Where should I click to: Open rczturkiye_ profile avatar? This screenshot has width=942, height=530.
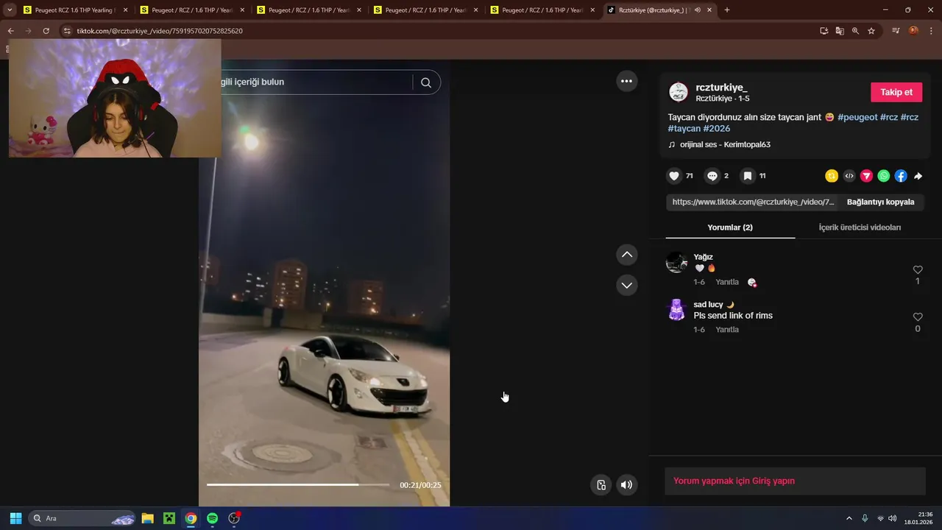(x=678, y=92)
